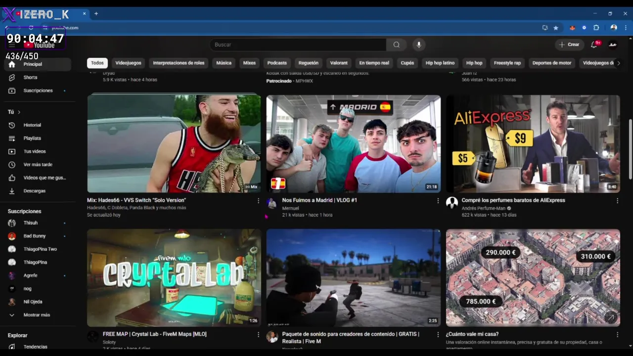Select the Música filter chip
This screenshot has width=633, height=356.
coord(224,63)
